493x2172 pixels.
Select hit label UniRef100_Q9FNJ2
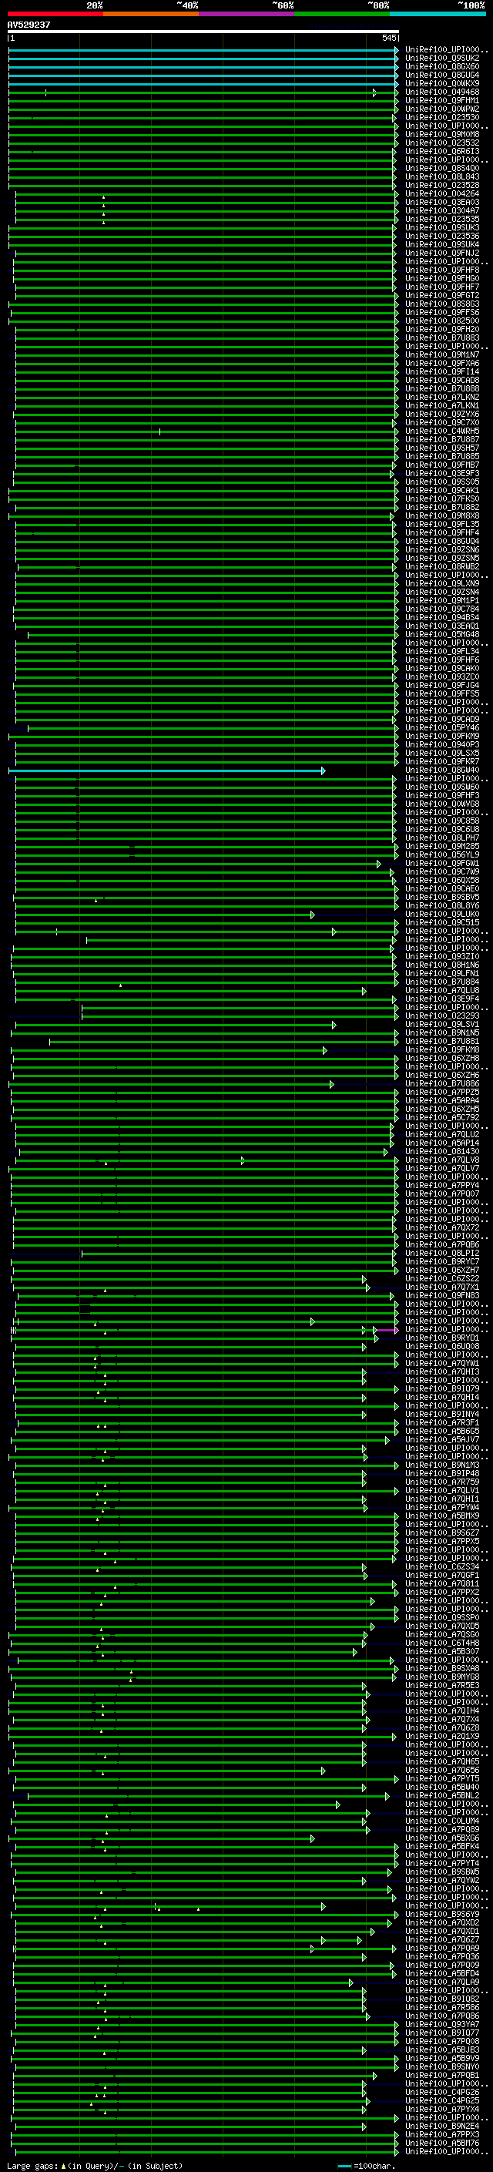442,253
